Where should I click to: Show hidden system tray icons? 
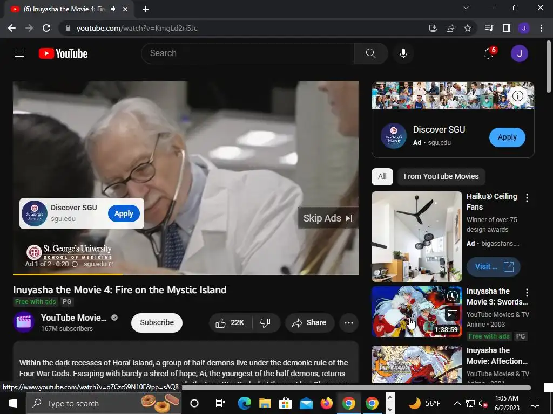click(x=457, y=403)
